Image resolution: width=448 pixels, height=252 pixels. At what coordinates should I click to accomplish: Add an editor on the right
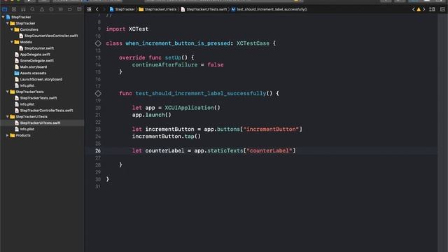442,9
